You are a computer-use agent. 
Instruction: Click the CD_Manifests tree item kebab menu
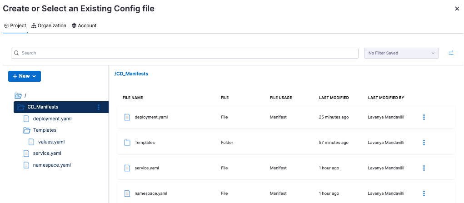[x=99, y=107]
